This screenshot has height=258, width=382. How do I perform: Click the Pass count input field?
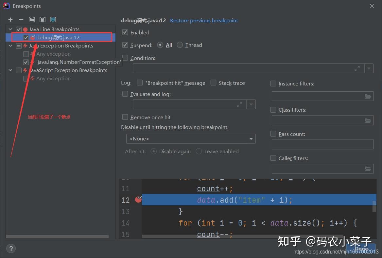tap(322, 144)
